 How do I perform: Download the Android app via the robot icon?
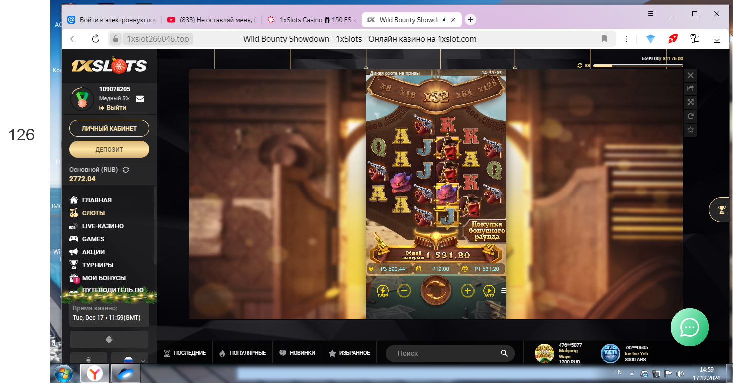[109, 340]
